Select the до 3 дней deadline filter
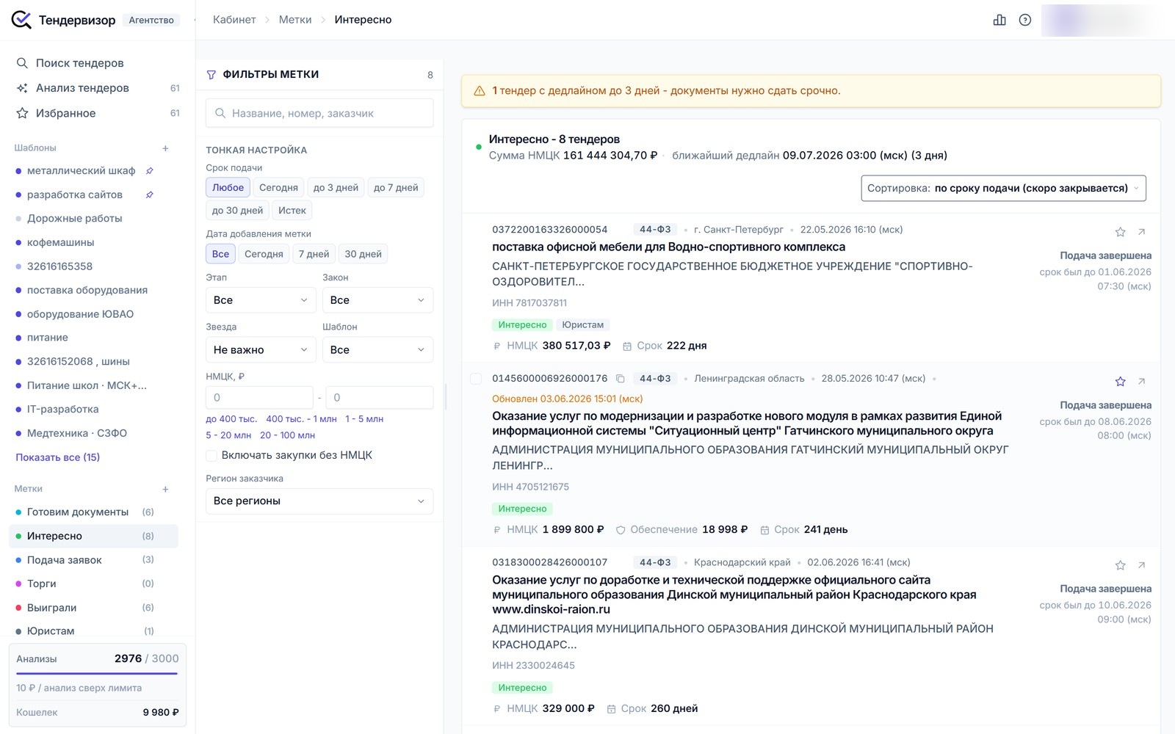This screenshot has height=734, width=1175. pyautogui.click(x=336, y=188)
